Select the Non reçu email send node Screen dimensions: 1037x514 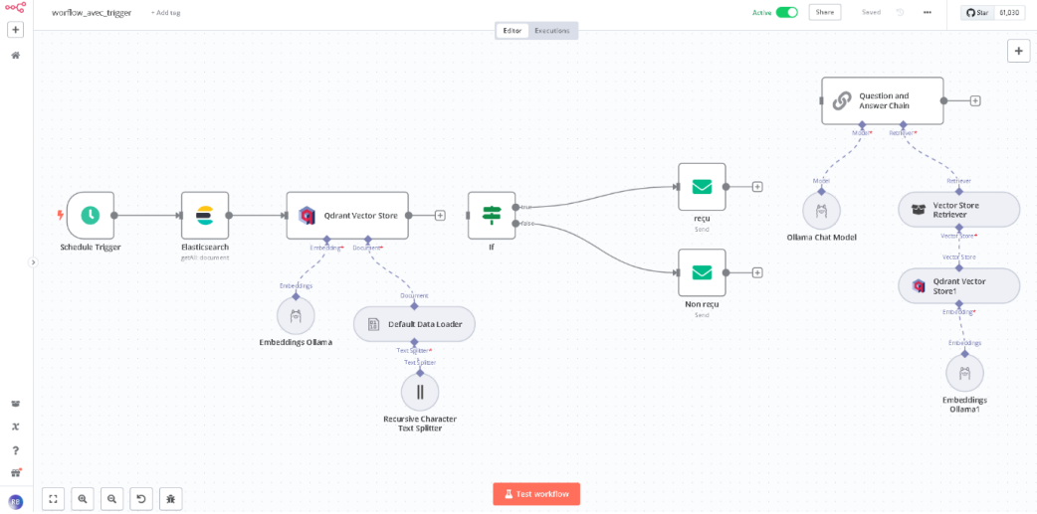702,272
